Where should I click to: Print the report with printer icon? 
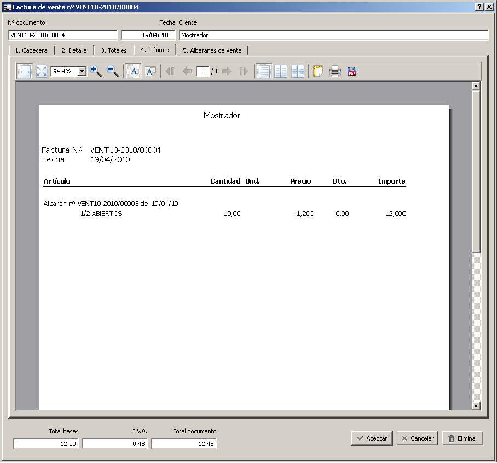(x=335, y=71)
